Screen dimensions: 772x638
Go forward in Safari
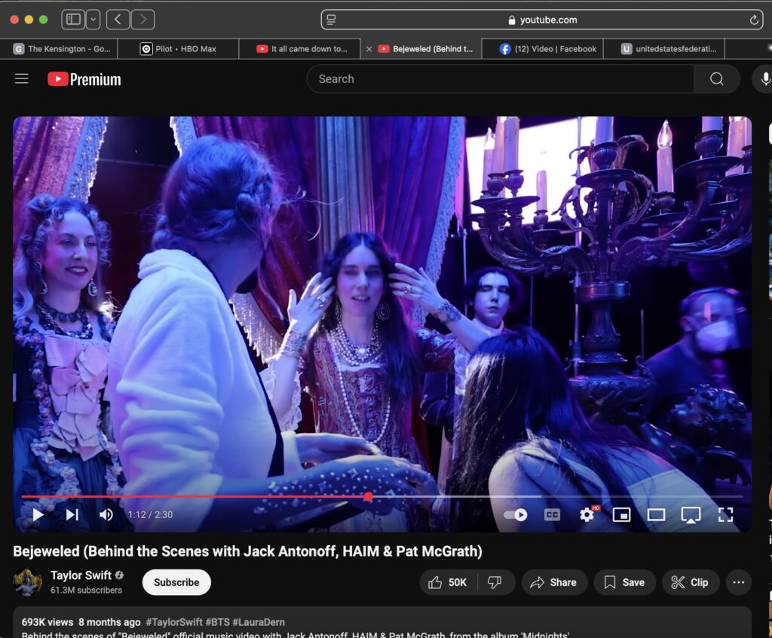coord(142,19)
